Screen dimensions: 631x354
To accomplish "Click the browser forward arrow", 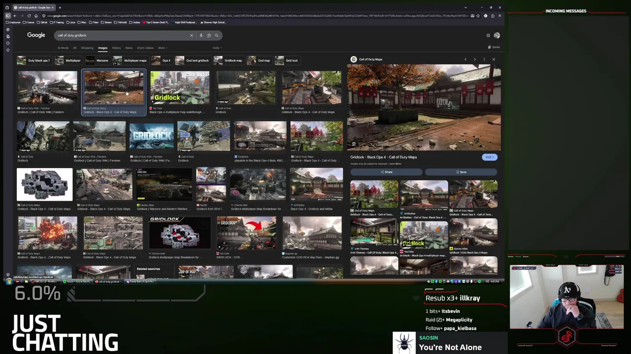I will coord(22,16).
